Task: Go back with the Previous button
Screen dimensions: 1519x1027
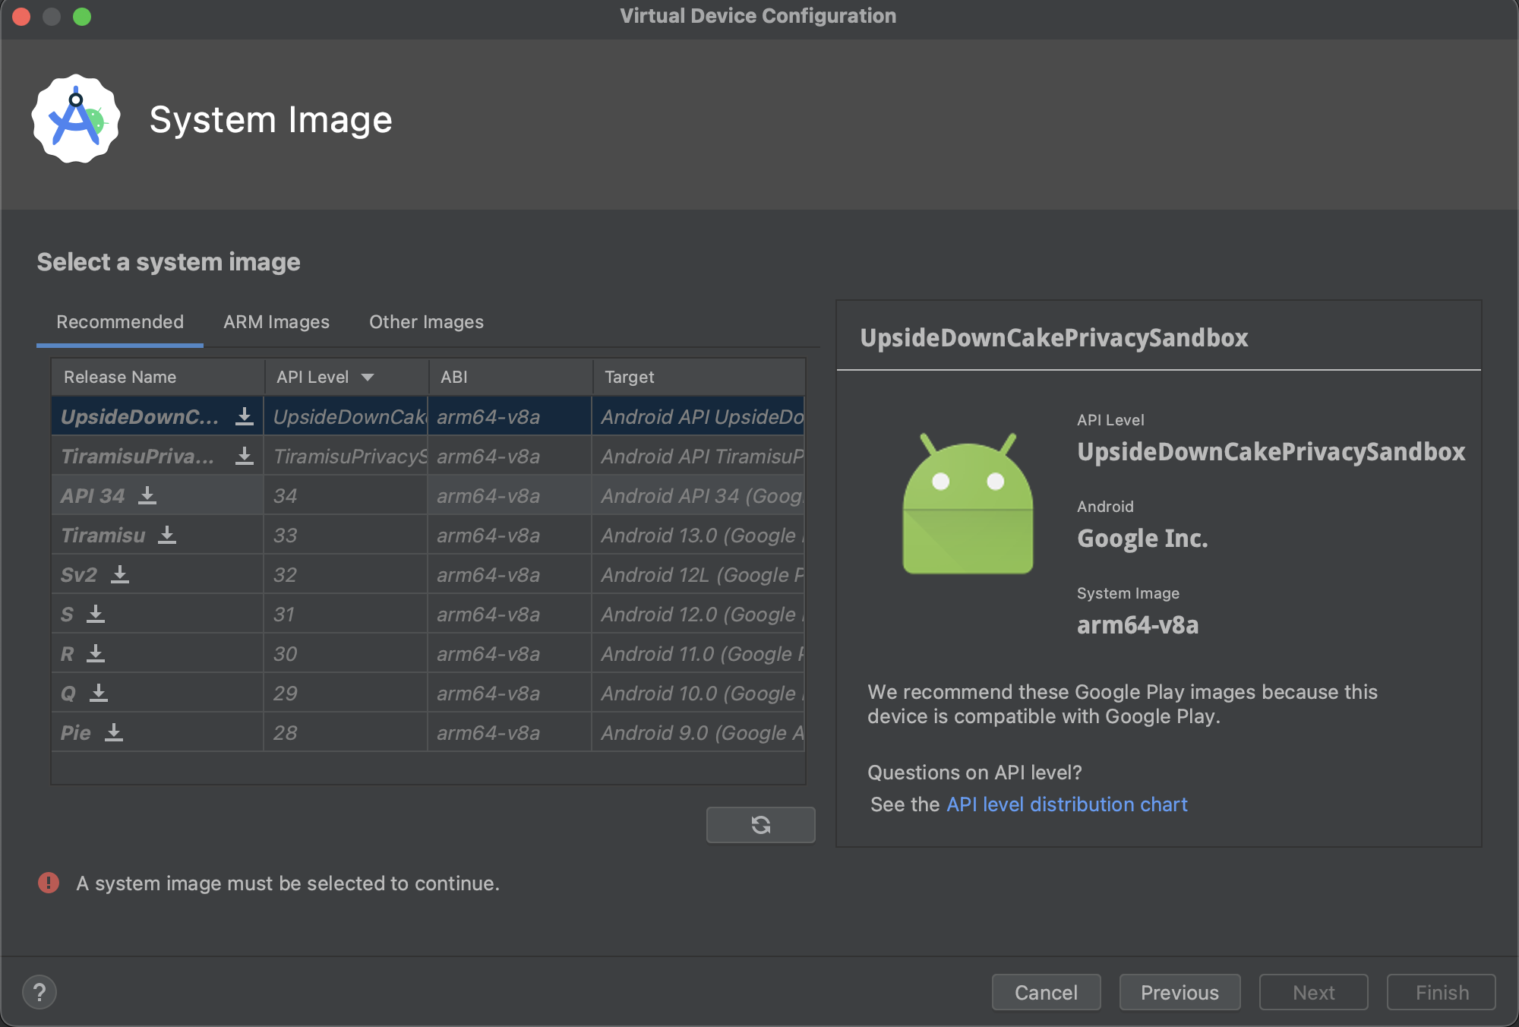Action: (1180, 992)
